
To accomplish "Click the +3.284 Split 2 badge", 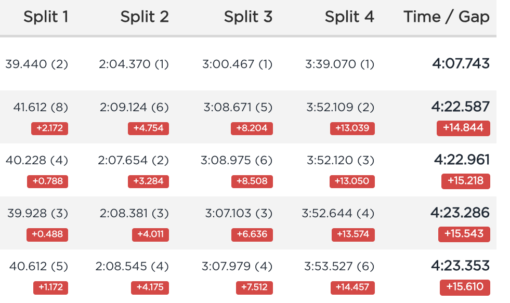I will (148, 181).
